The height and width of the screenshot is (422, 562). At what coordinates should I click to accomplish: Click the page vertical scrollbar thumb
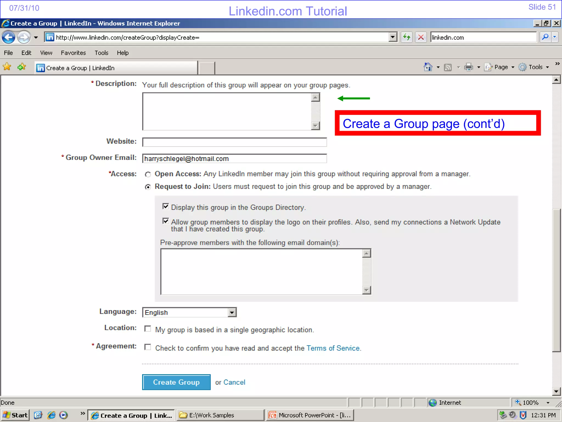coord(556,280)
